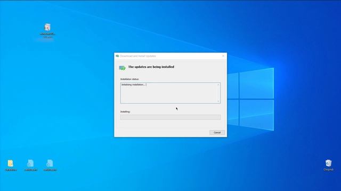
Task: Click the status box scroll down arrow
Action: (218, 101)
